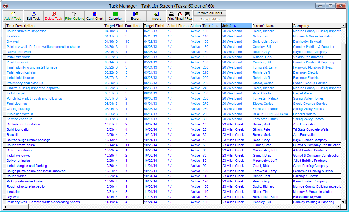Open the task Dig hole for foundation
The height and width of the screenshot is (212, 349).
tap(23, 124)
